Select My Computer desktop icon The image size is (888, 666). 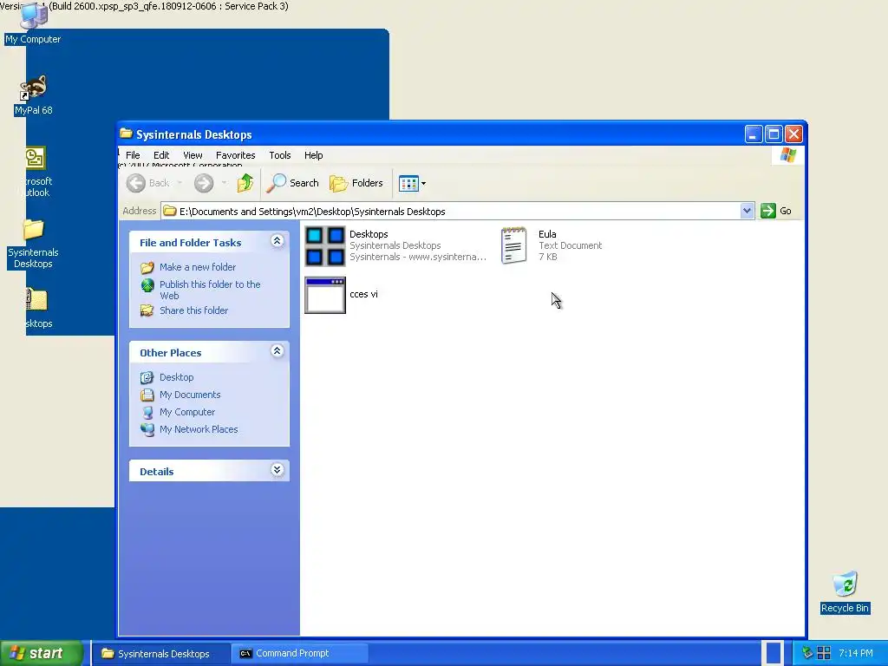33,23
